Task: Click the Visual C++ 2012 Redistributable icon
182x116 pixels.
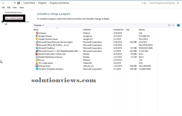Action: 37,51
